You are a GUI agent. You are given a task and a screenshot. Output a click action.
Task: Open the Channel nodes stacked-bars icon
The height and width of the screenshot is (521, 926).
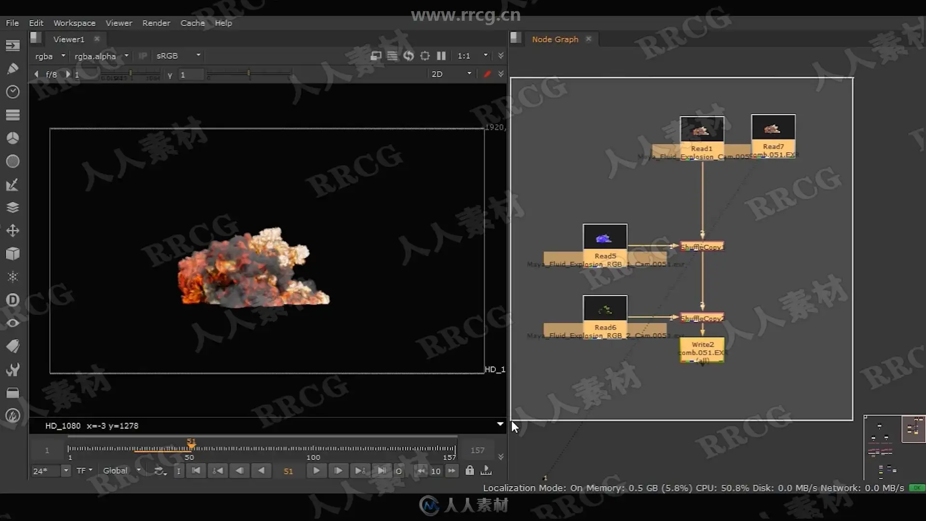[x=13, y=115]
